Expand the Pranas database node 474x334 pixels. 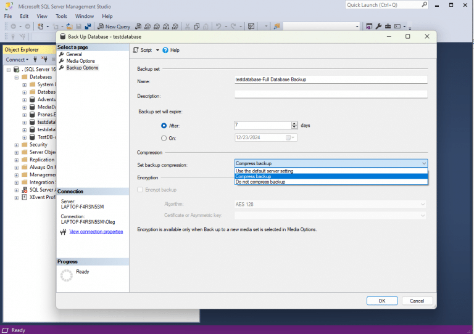coord(25,115)
